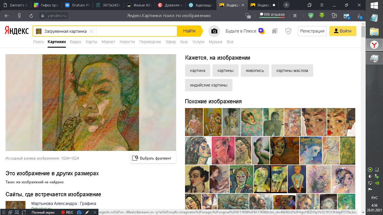Open File Explorer from the taskbar
383x215 pixels.
[x=374, y=31]
